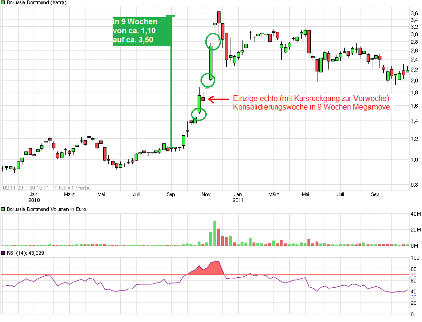The width and height of the screenshot is (422, 322).
Task: Click the 3,0 price axis value
Action: coord(414,34)
